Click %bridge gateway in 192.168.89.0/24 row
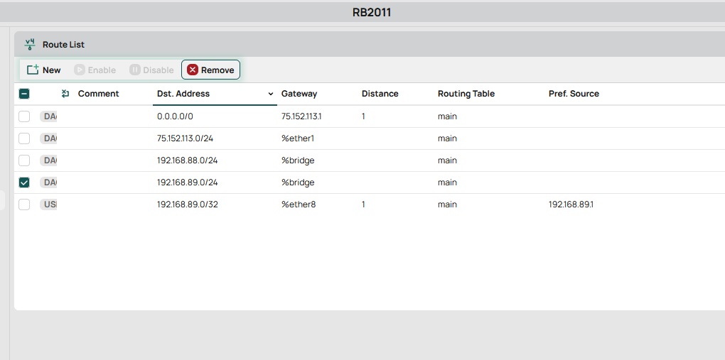Image resolution: width=725 pixels, height=360 pixels. coord(298,182)
